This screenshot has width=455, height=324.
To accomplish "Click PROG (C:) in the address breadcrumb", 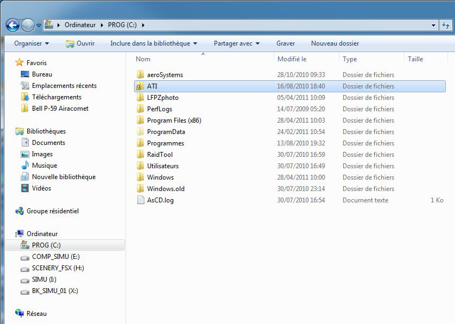I will point(122,25).
